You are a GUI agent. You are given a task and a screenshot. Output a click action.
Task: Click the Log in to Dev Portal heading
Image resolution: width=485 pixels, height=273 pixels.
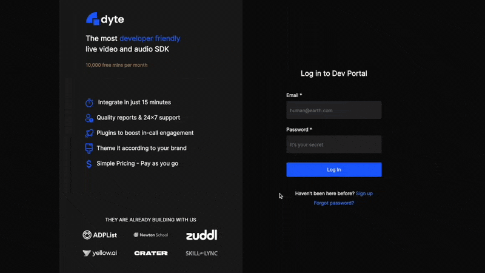333,73
